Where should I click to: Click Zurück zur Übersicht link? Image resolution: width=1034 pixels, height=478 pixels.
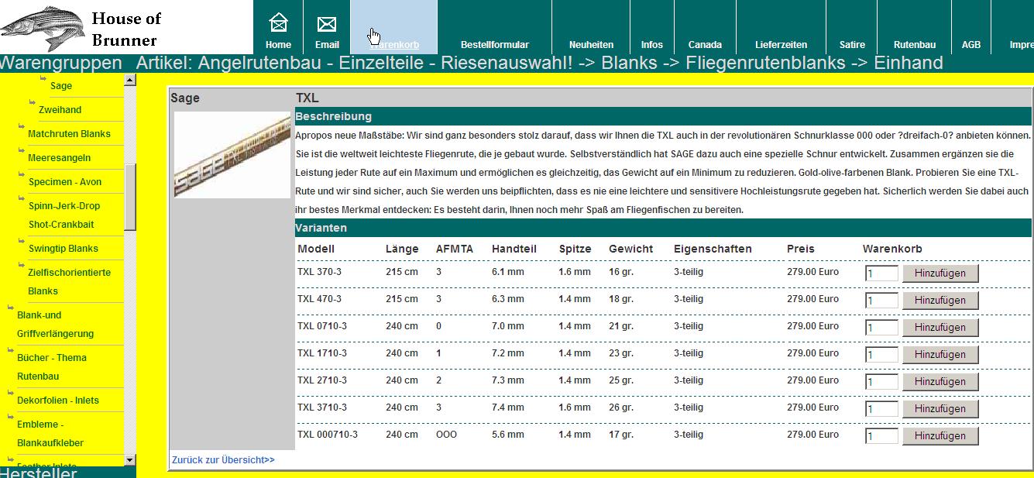pos(223,460)
